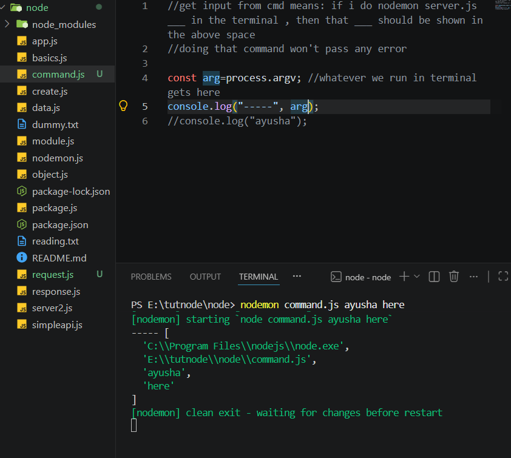Click the dummy.txt document icon
The height and width of the screenshot is (458, 511).
pos(22,124)
